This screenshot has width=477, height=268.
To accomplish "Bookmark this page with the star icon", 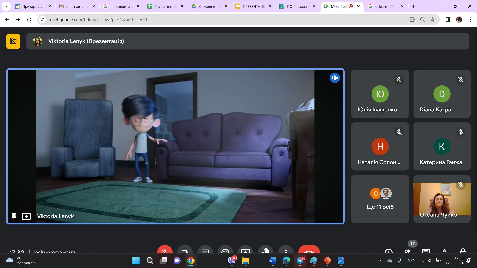I will [x=432, y=20].
